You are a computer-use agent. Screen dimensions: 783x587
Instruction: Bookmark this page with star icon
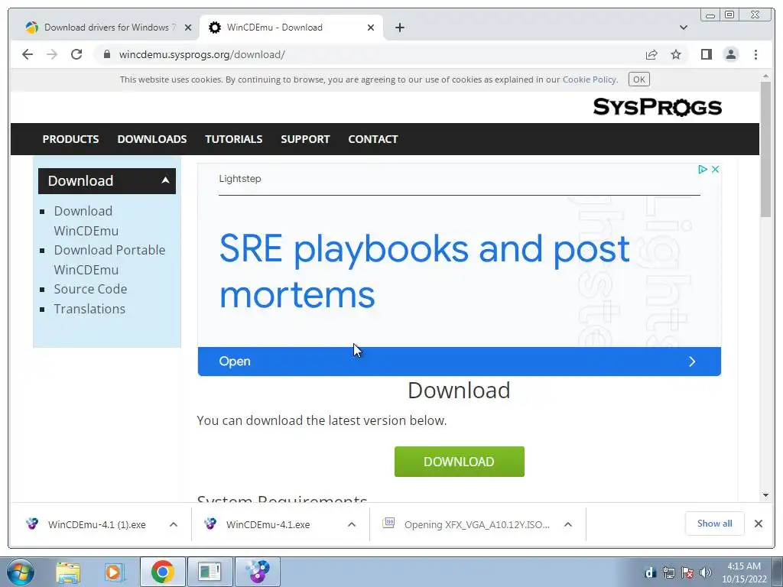click(x=676, y=54)
